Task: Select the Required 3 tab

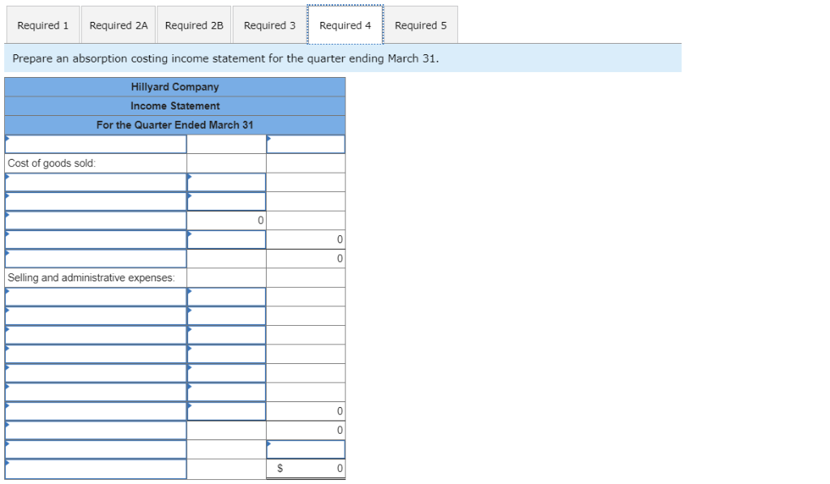Action: (x=269, y=25)
